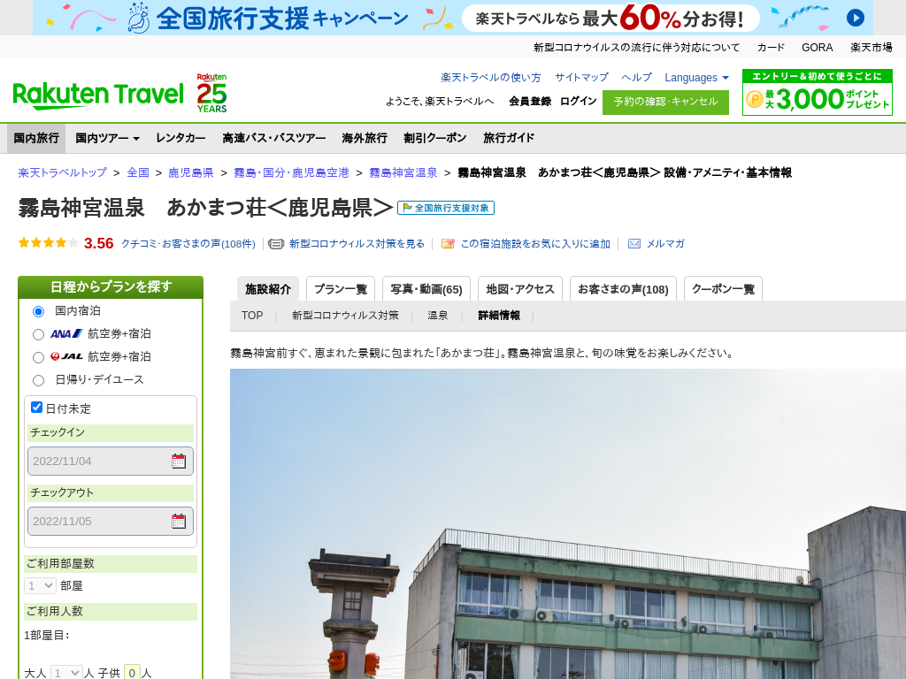Screen dimensions: 906x679
Task: Select the 温泉 sub-navigation item
Action: coord(437,316)
